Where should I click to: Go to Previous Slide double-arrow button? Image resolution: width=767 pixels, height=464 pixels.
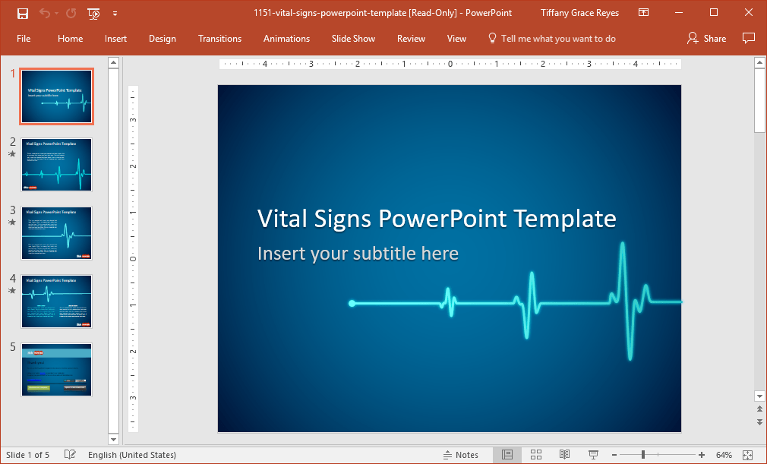coord(759,409)
